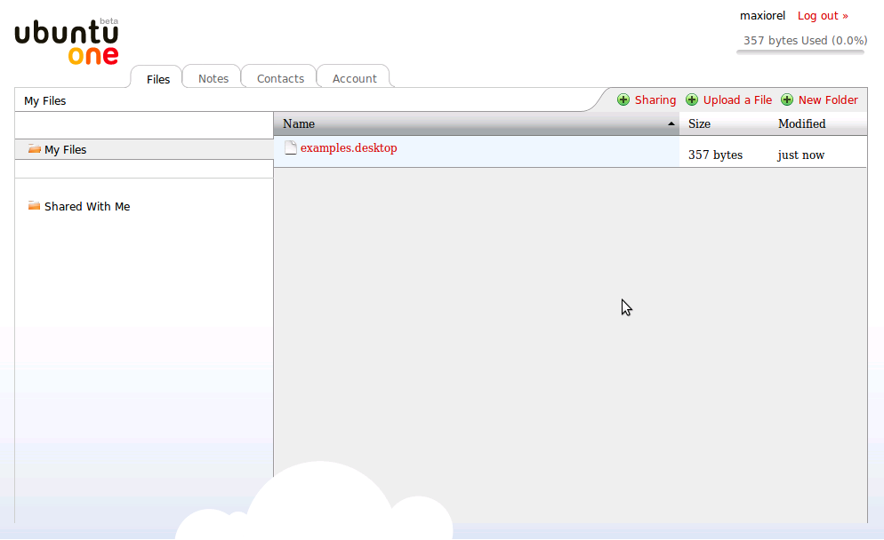Click the Ubuntu One logo

67,43
